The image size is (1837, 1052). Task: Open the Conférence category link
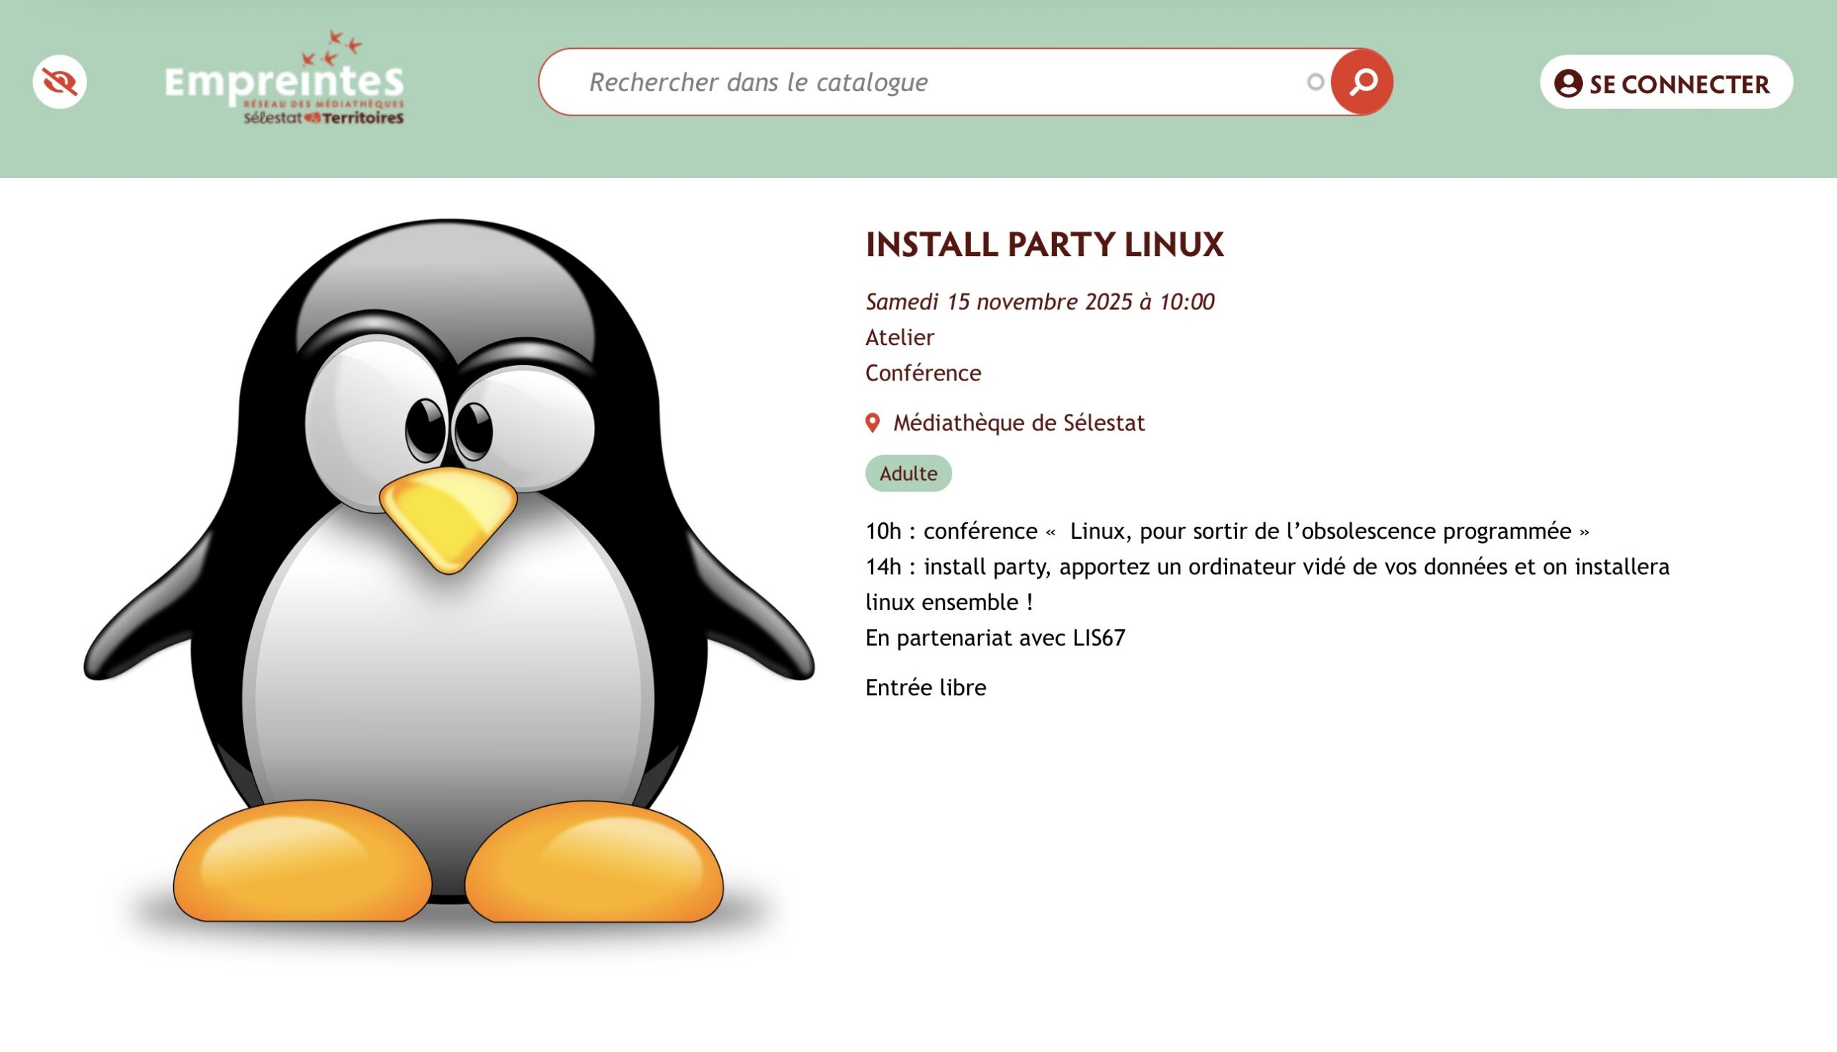pos(924,373)
